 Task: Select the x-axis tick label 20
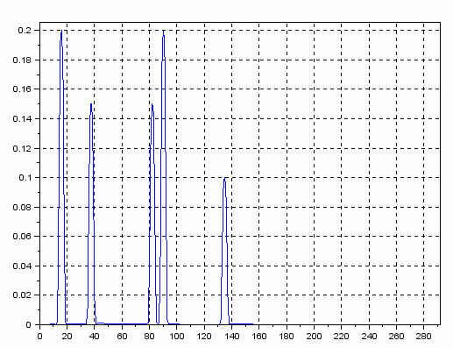click(67, 337)
